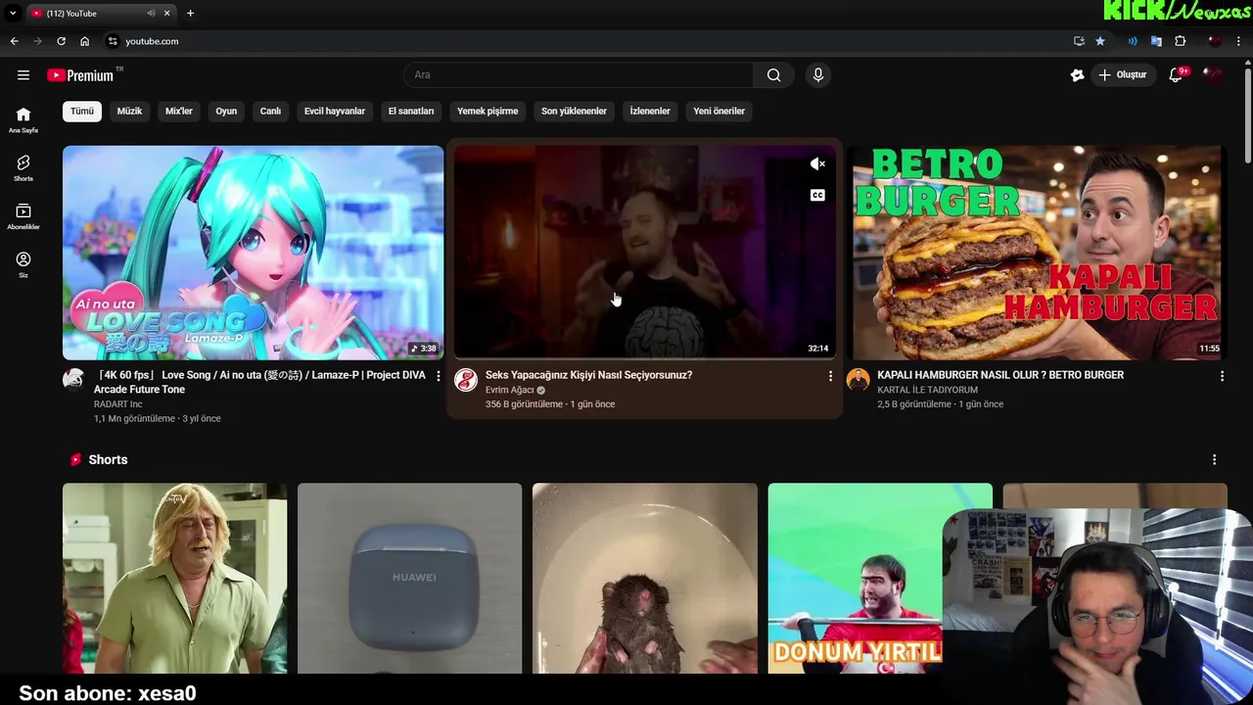
Task: Open Evrim Ağacı channel avatar
Action: coord(466,380)
